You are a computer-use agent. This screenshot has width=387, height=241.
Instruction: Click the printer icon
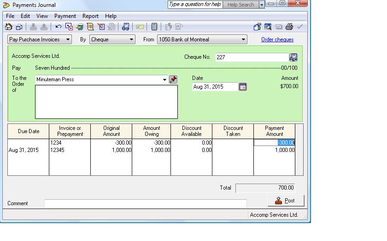click(289, 27)
